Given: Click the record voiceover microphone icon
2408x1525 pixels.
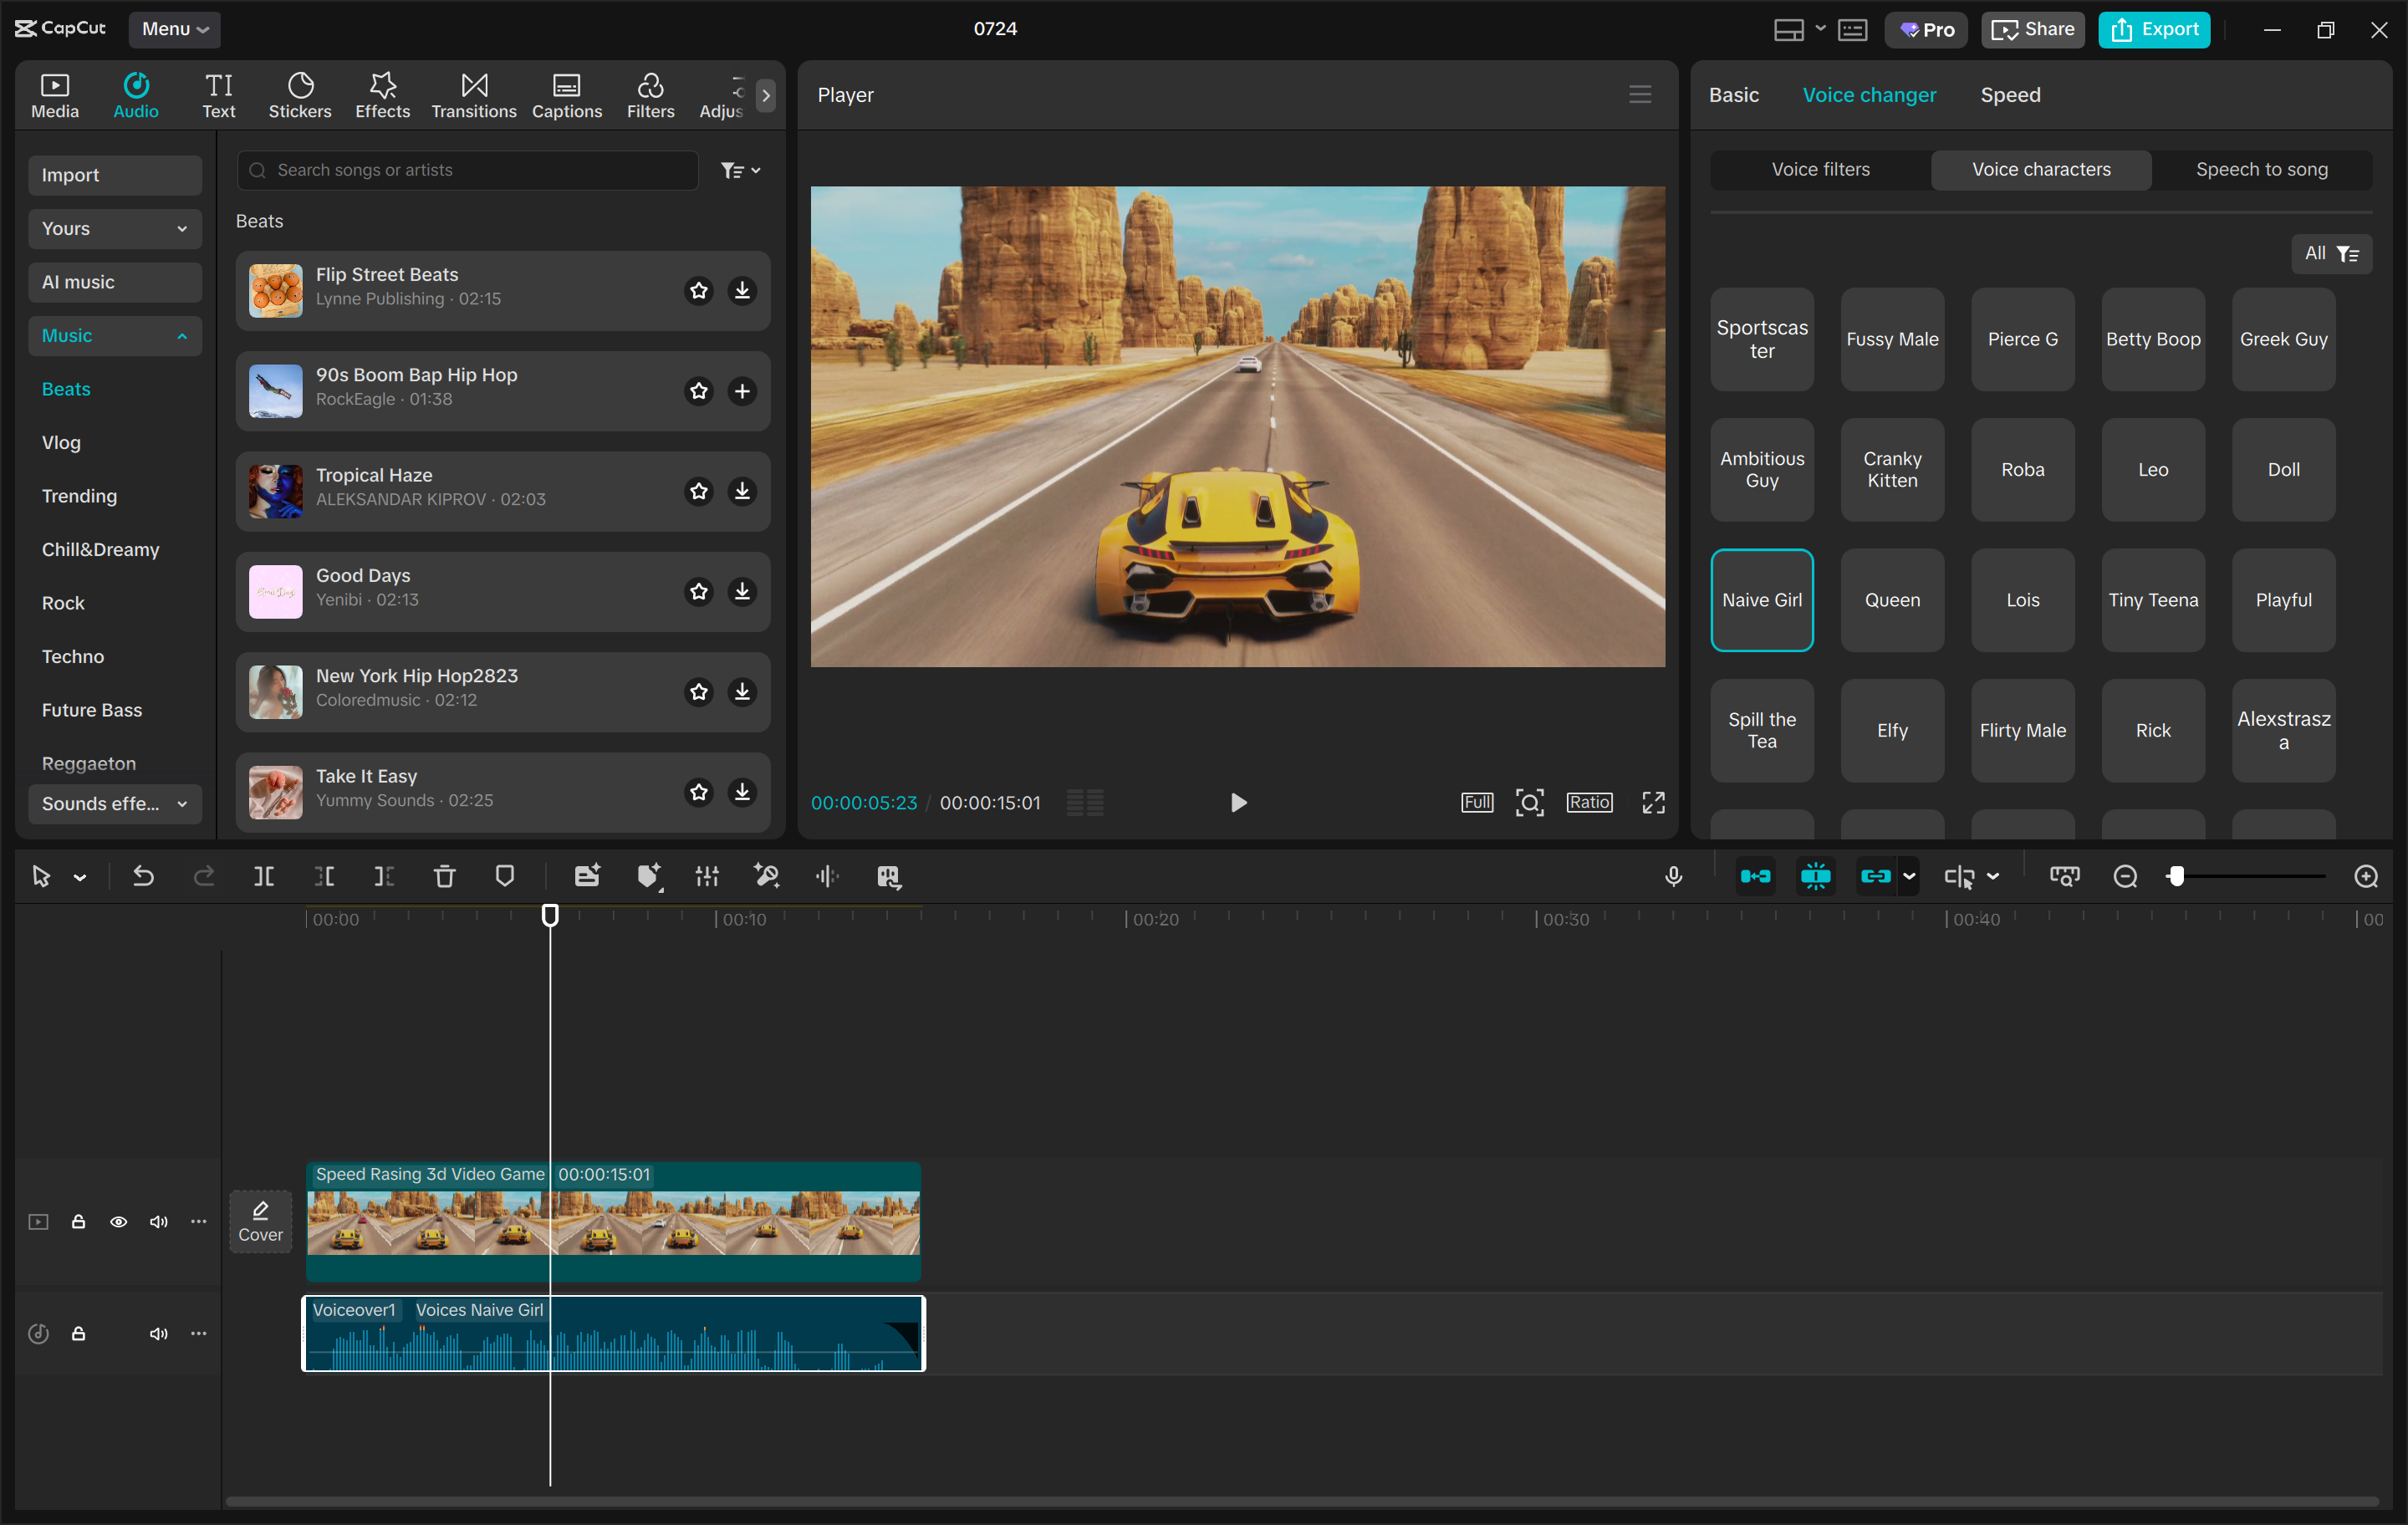Looking at the screenshot, I should [x=1673, y=876].
